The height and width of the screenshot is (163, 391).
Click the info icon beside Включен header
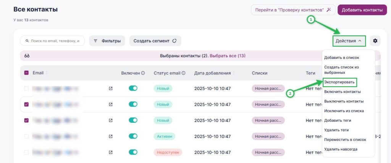(143, 73)
